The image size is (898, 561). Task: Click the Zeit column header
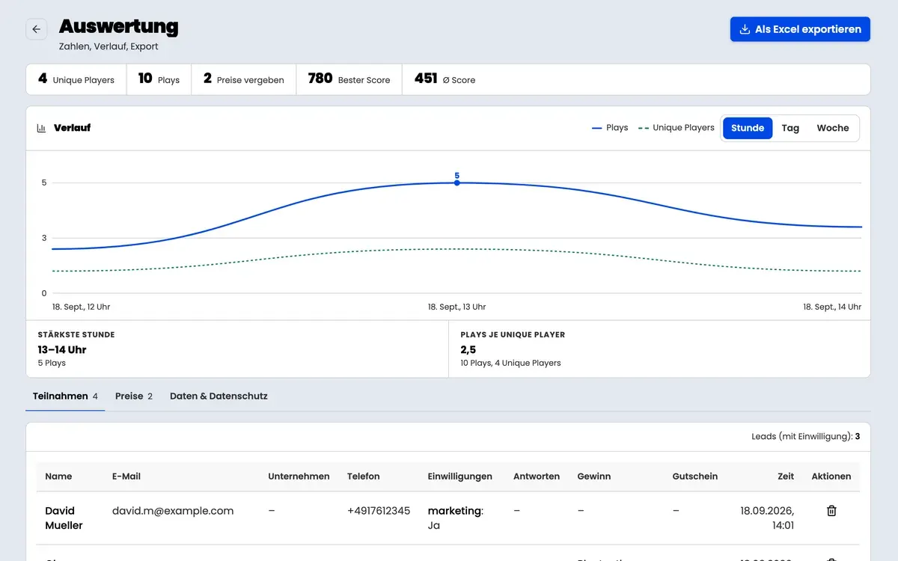click(786, 476)
